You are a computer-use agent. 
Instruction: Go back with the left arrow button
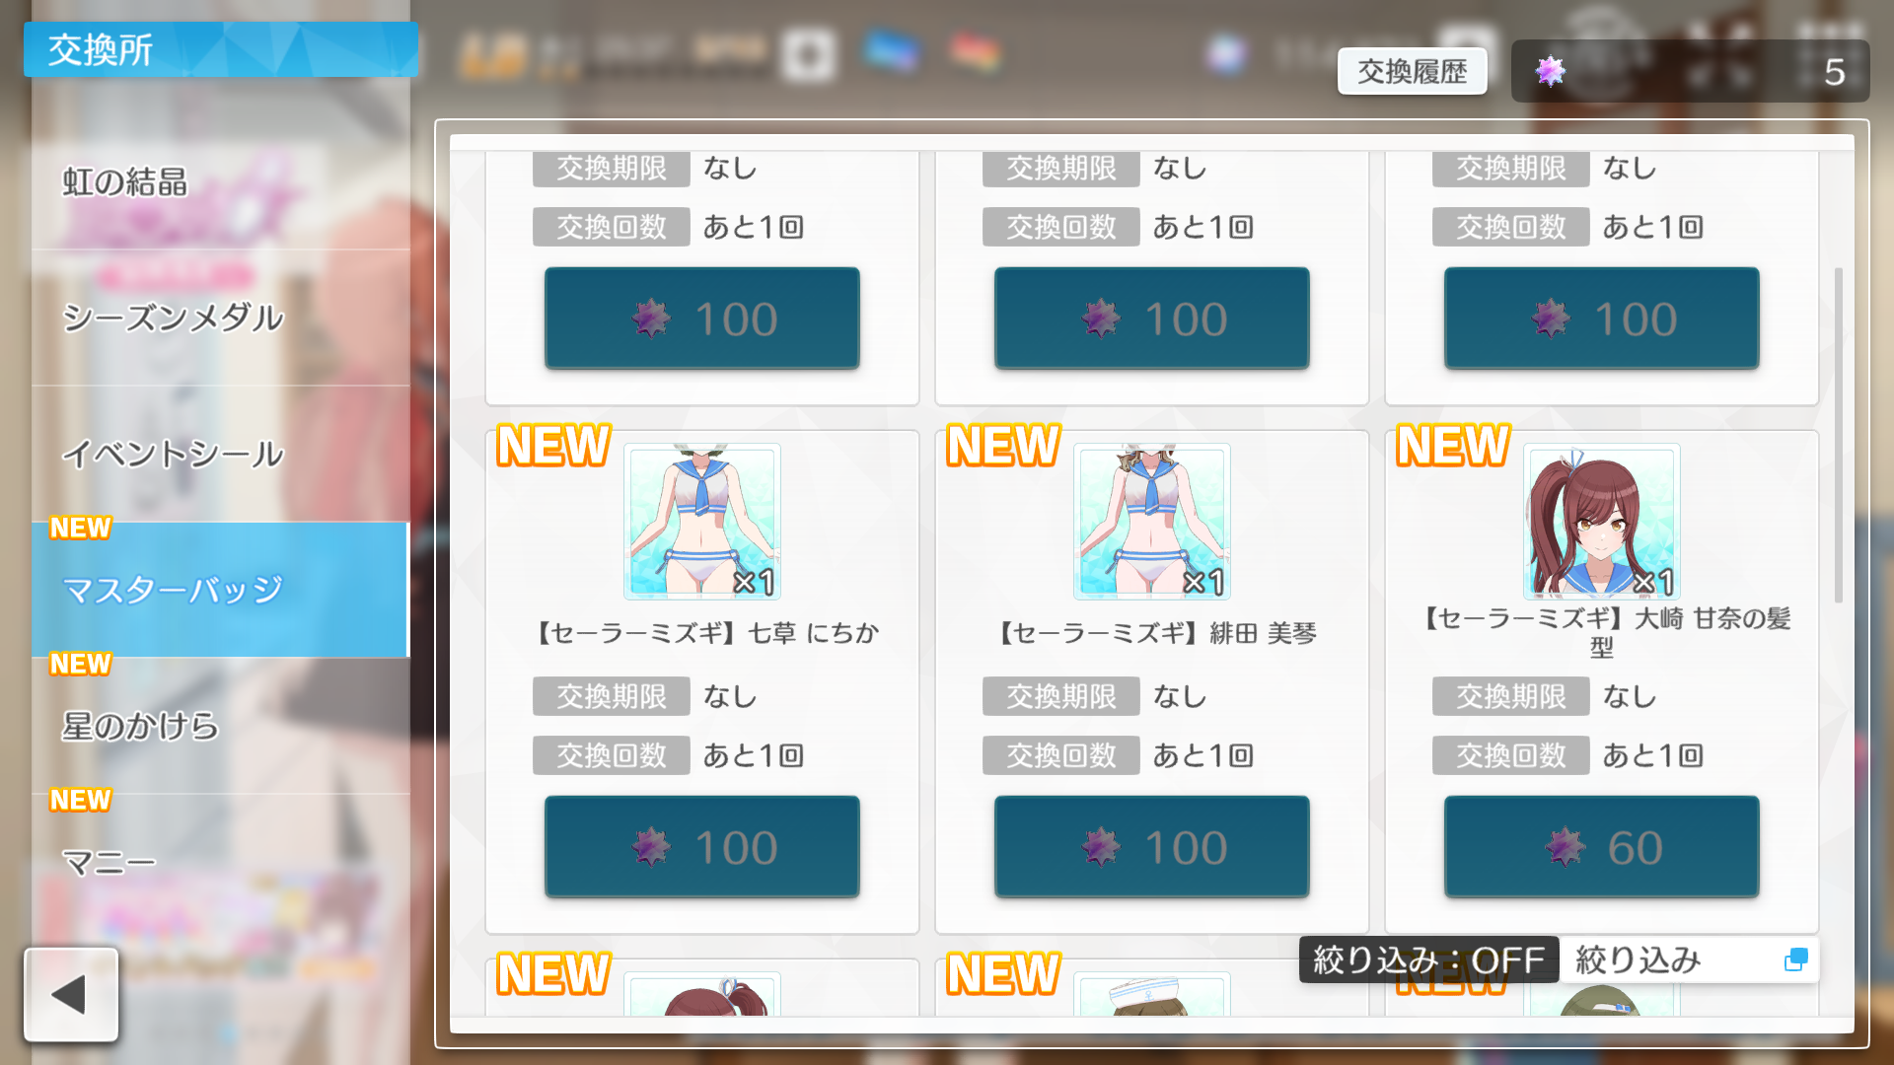point(71,994)
